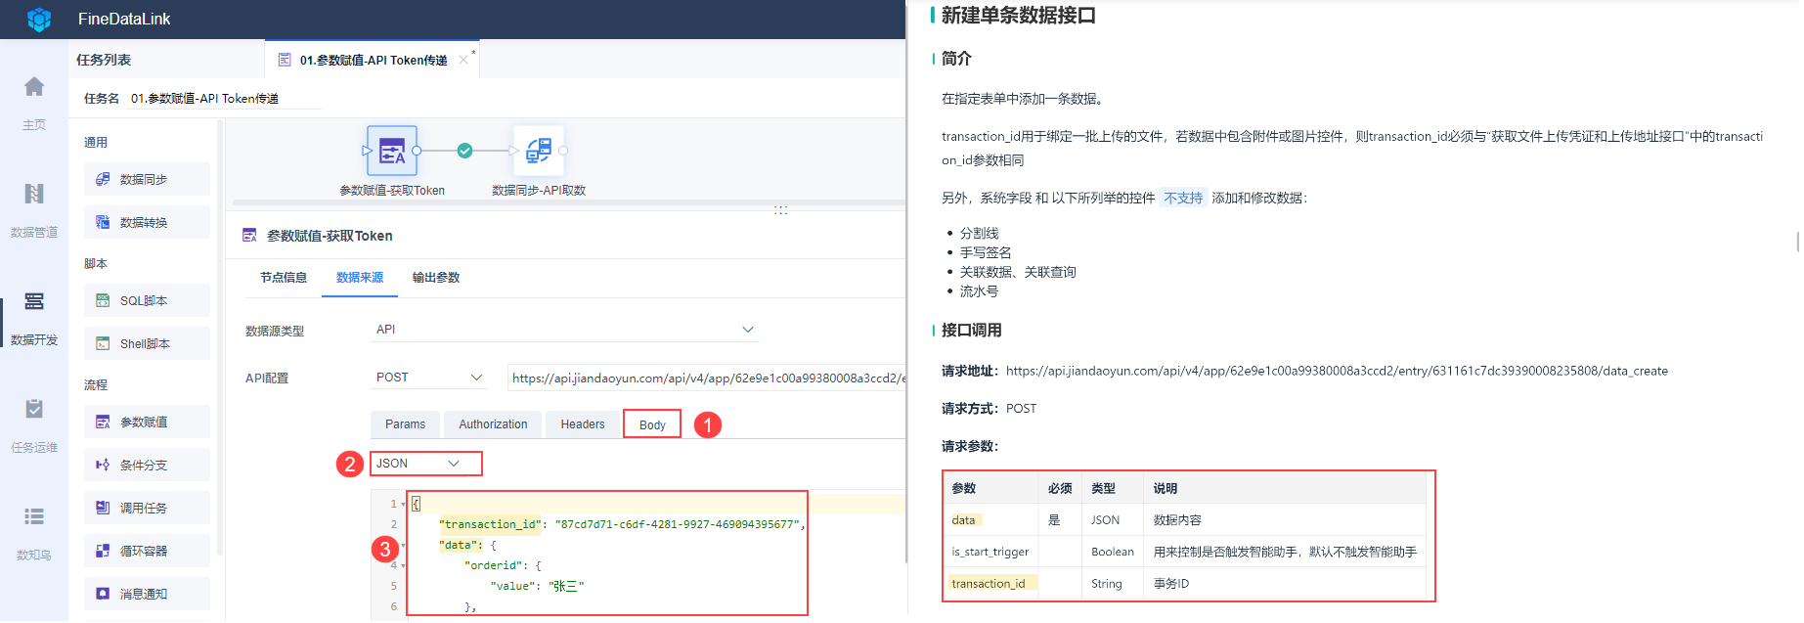The width and height of the screenshot is (1804, 623).
Task: Open the 数知鸟 sidebar icon
Action: pyautogui.click(x=34, y=516)
